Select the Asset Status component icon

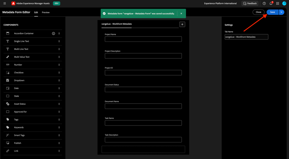[8, 104]
